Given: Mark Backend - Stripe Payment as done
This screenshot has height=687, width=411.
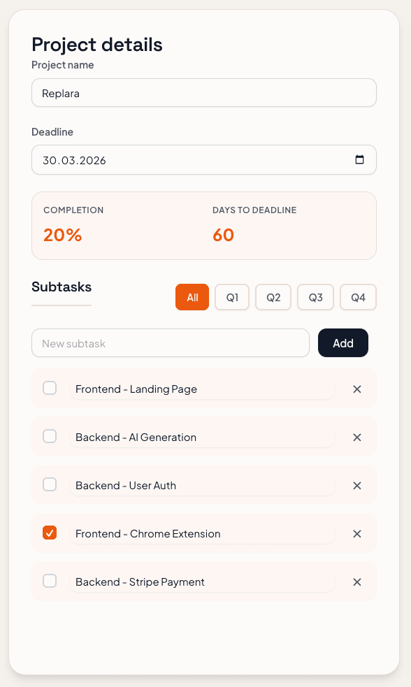Looking at the screenshot, I should (50, 581).
